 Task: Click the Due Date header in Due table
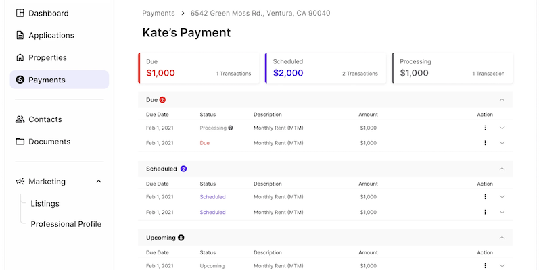[x=158, y=115]
